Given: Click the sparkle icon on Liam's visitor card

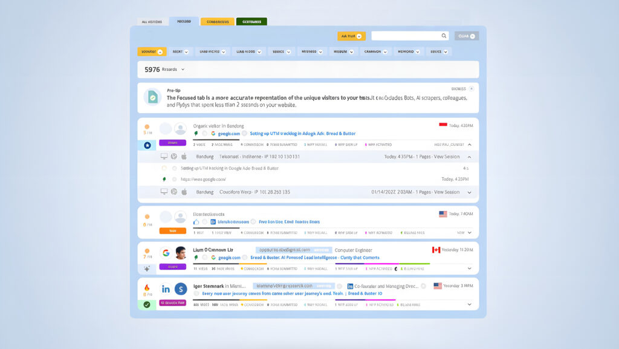Looking at the screenshot, I should pos(147,269).
